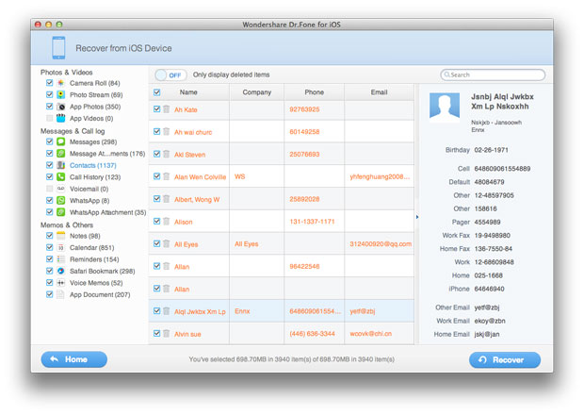Viewport: 584px width, 415px height.
Task: Click the trash icon beside Alison
Action: [167, 221]
